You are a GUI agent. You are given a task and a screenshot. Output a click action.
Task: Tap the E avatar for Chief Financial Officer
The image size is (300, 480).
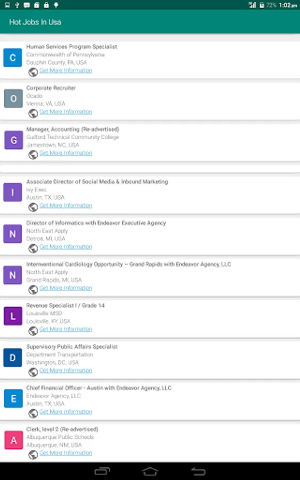(13, 398)
